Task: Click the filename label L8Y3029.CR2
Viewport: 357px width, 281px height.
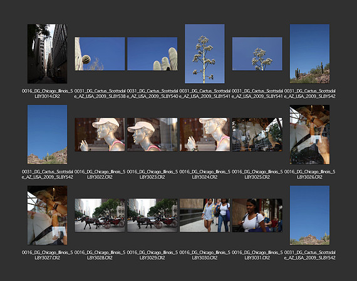Action: pos(152,255)
